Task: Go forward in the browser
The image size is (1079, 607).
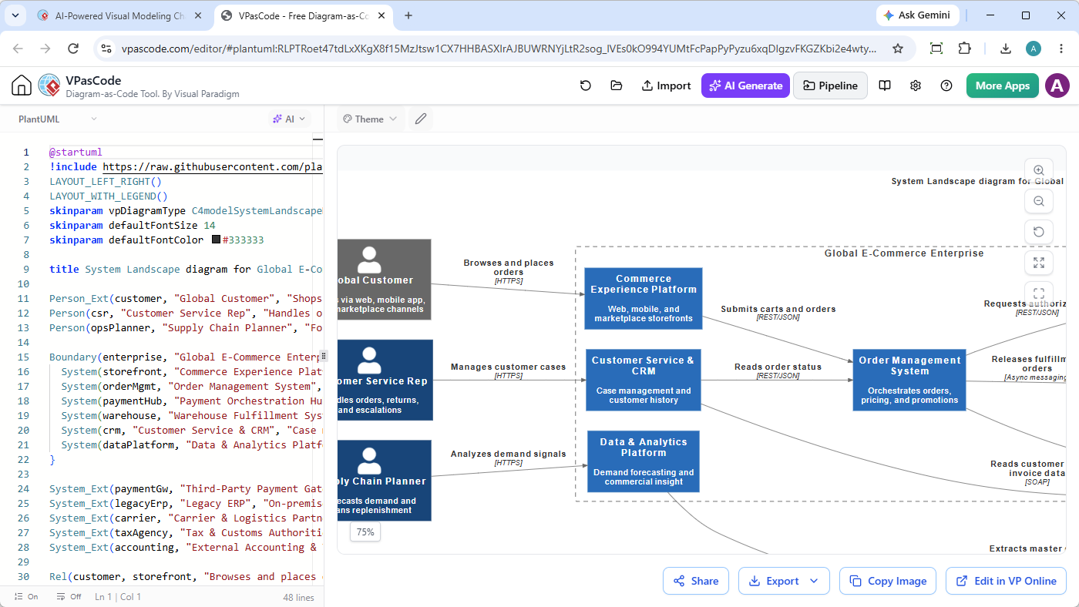Action: click(x=45, y=49)
